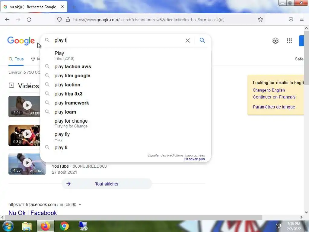Image resolution: width=309 pixels, height=232 pixels.
Task: Click the forward navigation arrow
Action: click(x=18, y=20)
